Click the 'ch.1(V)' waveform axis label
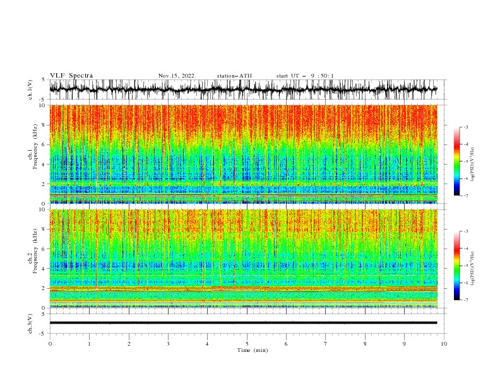500x386 pixels. (30, 90)
